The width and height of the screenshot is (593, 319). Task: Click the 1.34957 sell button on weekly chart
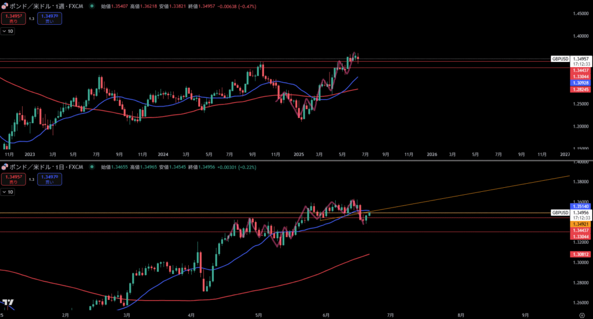point(13,18)
